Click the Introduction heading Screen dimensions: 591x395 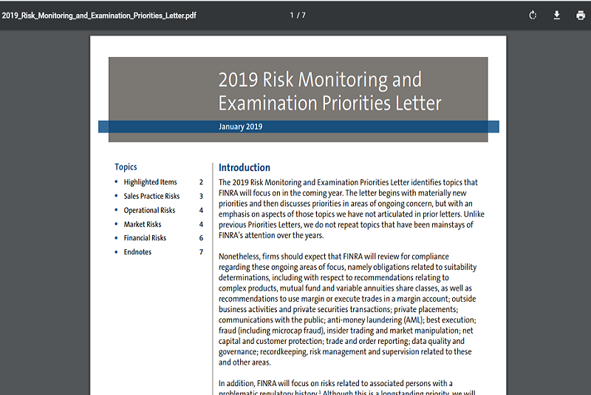point(245,167)
